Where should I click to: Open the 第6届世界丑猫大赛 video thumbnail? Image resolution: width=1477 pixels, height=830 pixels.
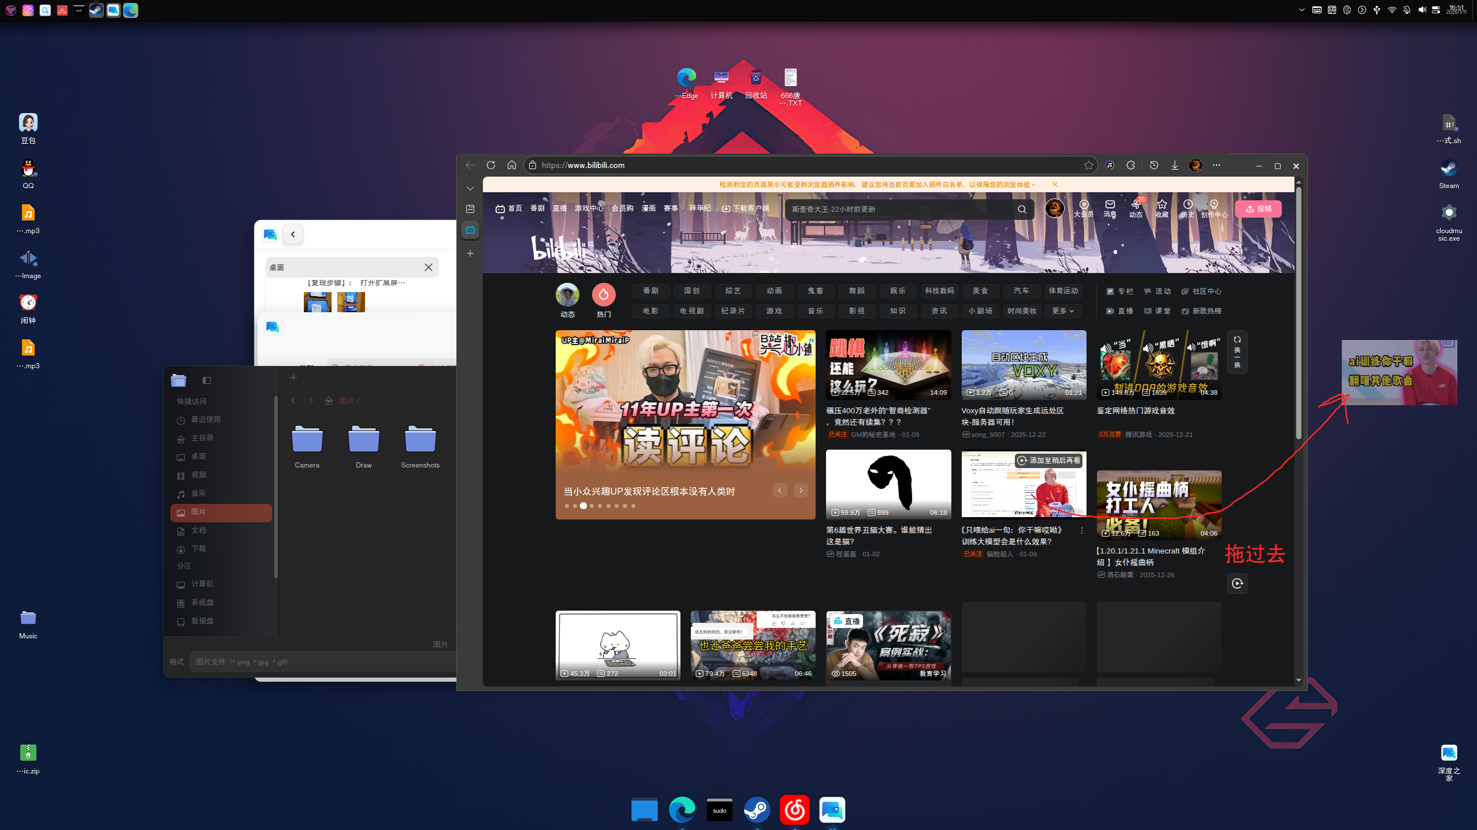pyautogui.click(x=888, y=484)
